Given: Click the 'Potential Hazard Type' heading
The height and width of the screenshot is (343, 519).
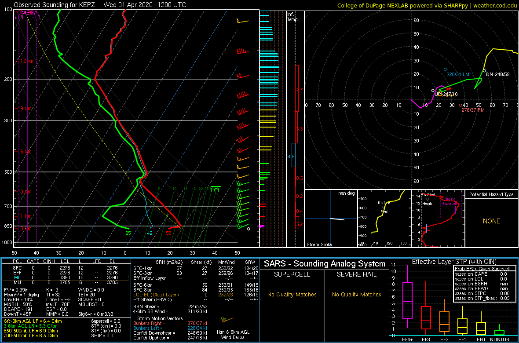Looking at the screenshot, I should pyautogui.click(x=492, y=194).
